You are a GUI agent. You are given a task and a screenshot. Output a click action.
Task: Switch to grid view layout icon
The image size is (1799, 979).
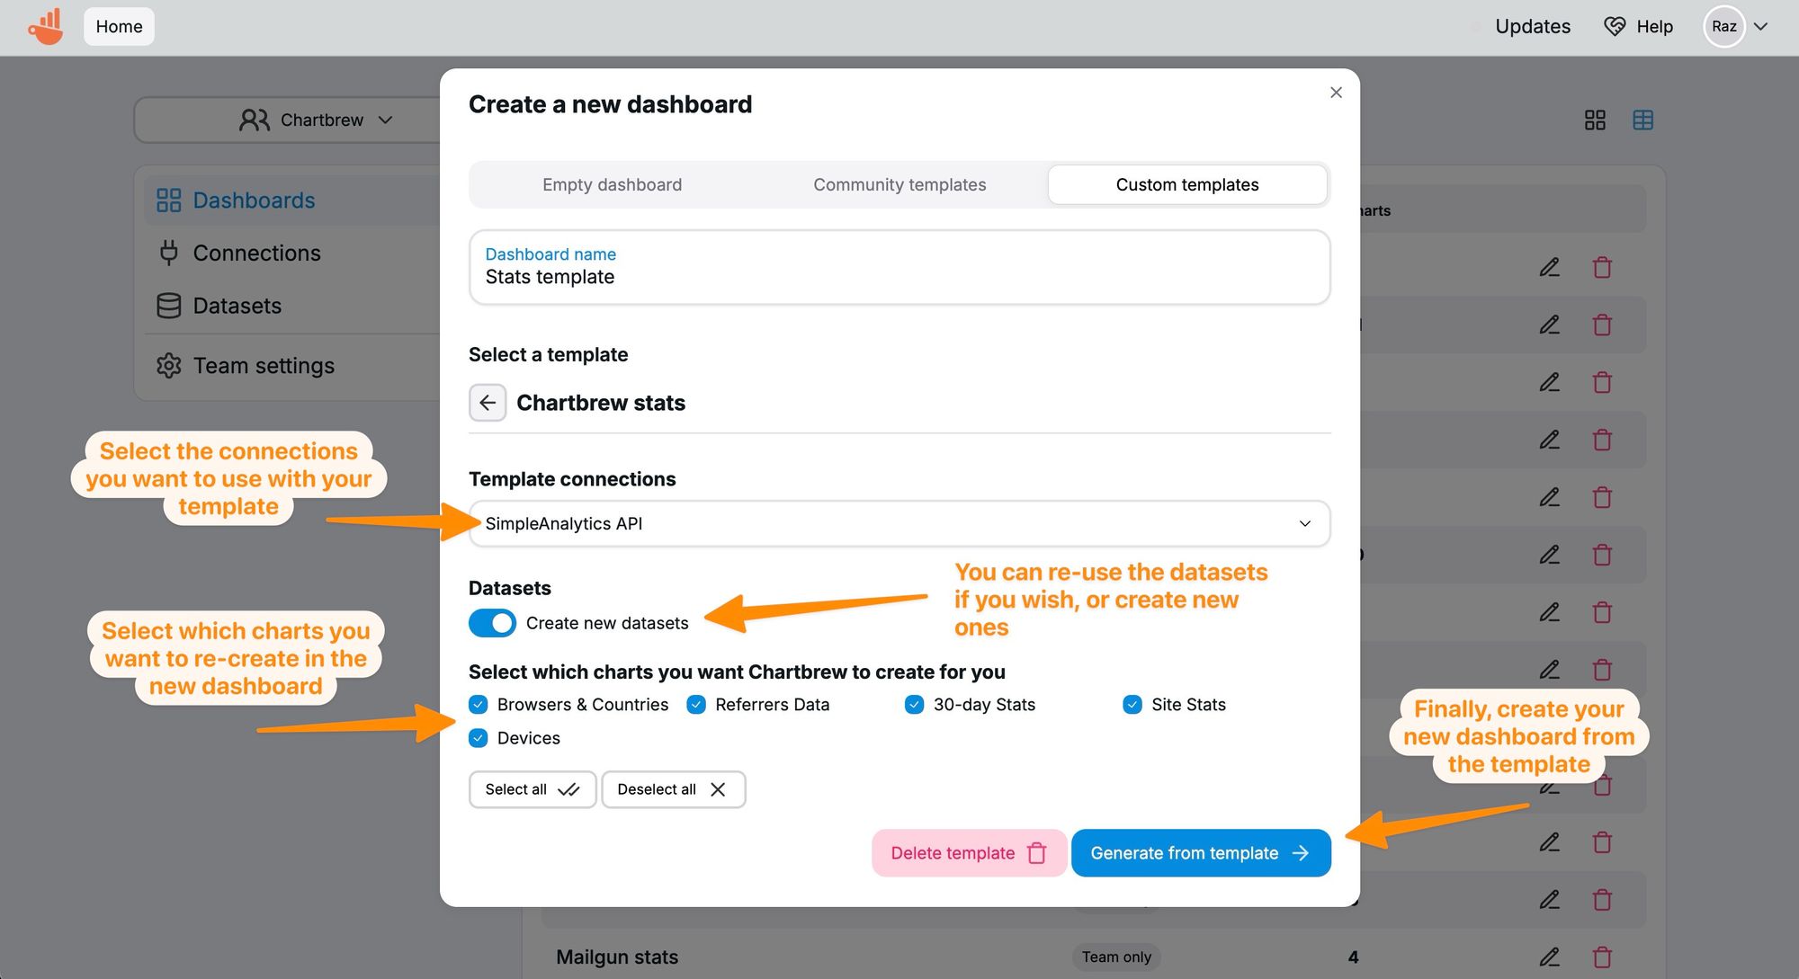pyautogui.click(x=1595, y=120)
